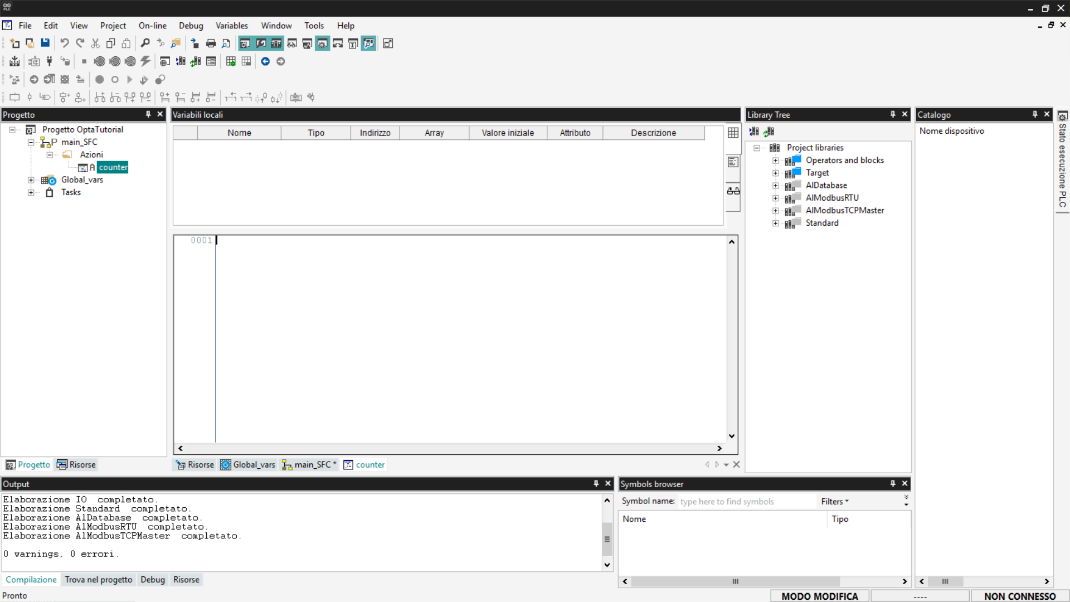Image resolution: width=1070 pixels, height=602 pixels.
Task: Click the glasses watch icon beside variables table
Action: tap(733, 191)
